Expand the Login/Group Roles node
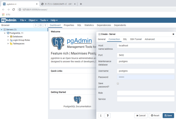The image size is (176, 119). [8, 40]
